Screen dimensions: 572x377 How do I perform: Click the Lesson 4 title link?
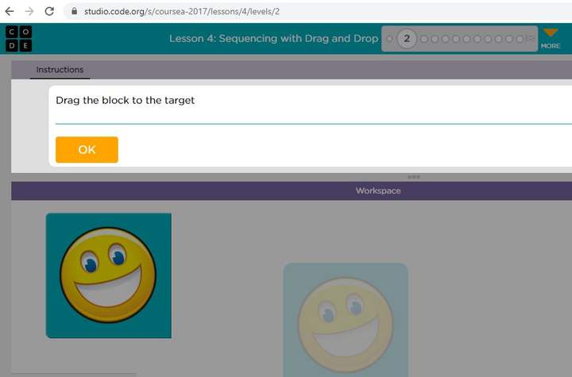[273, 39]
